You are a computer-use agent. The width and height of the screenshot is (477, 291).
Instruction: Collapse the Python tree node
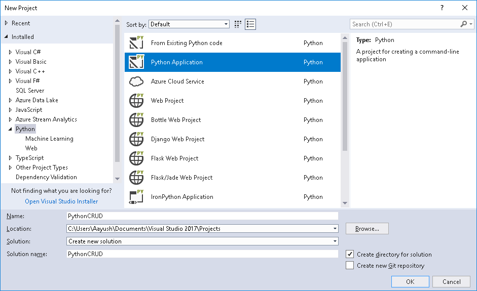(10, 129)
